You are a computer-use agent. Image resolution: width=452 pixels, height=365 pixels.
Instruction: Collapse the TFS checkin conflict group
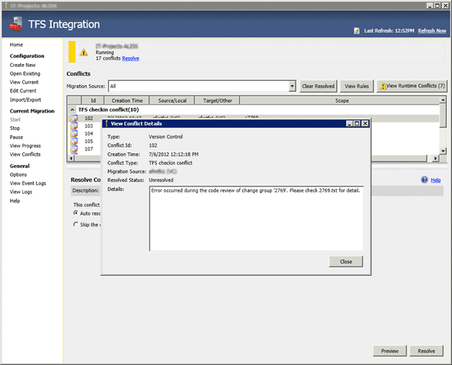click(x=72, y=109)
